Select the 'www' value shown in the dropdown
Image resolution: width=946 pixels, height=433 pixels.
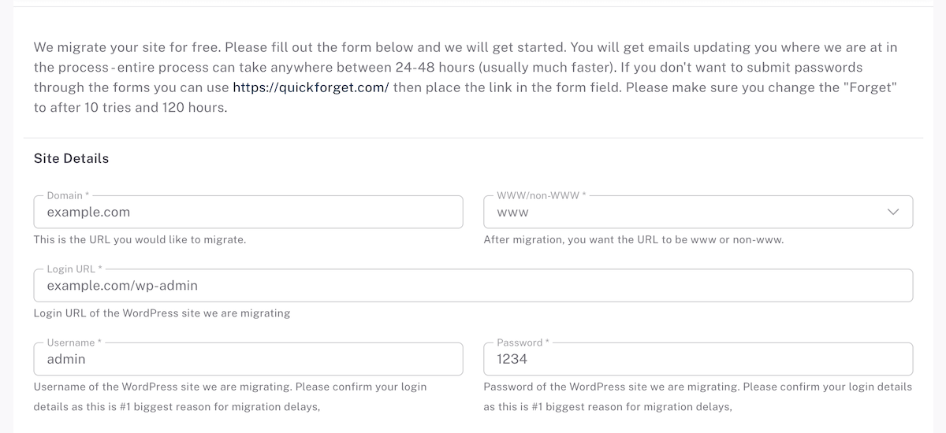[512, 213]
